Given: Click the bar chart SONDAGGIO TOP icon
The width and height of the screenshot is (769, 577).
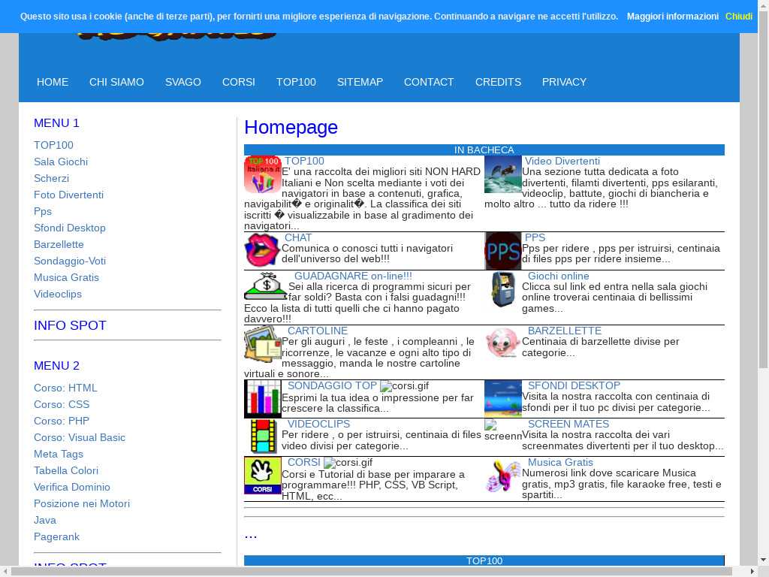Looking at the screenshot, I should pyautogui.click(x=262, y=398).
